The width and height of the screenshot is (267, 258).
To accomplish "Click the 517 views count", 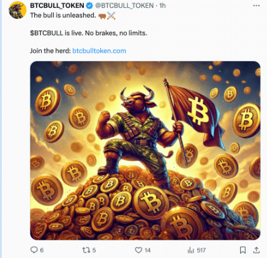I will (x=201, y=250).
